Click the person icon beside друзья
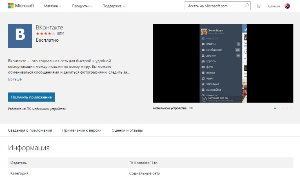300x177 pixels. click(203, 56)
